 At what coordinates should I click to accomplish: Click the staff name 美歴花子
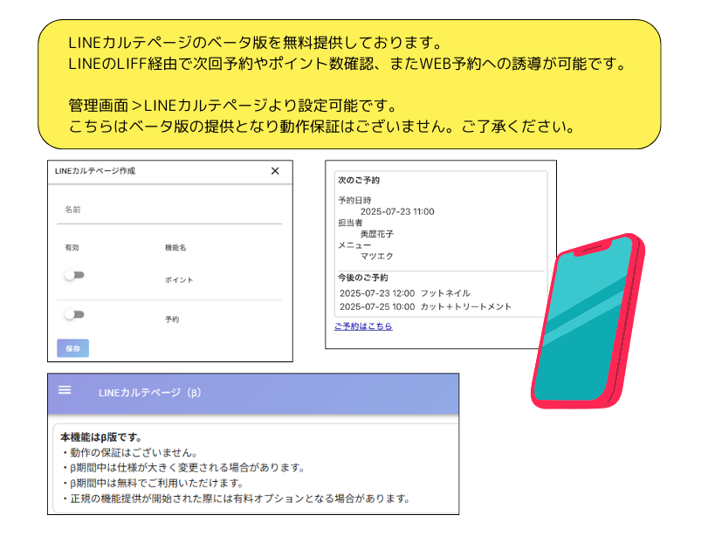pos(376,234)
